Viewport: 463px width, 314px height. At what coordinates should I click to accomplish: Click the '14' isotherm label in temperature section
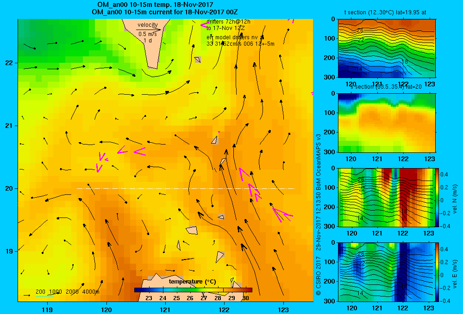click(x=359, y=69)
